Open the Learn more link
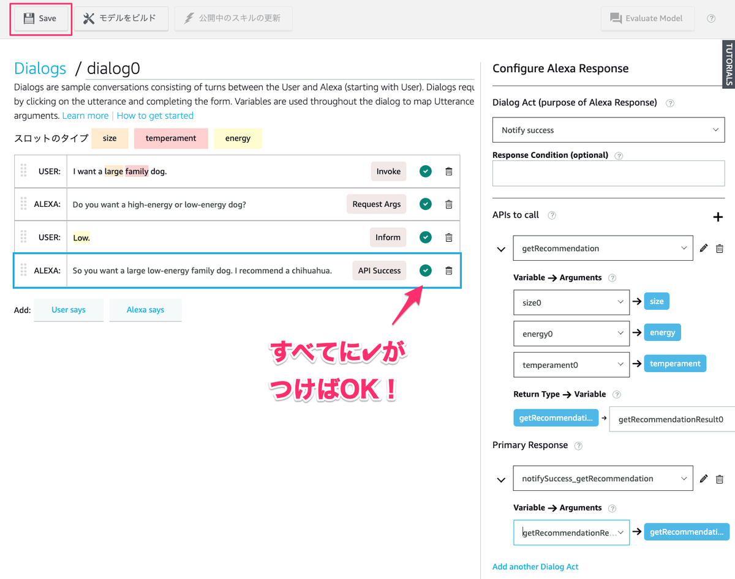The height and width of the screenshot is (579, 735). click(85, 116)
